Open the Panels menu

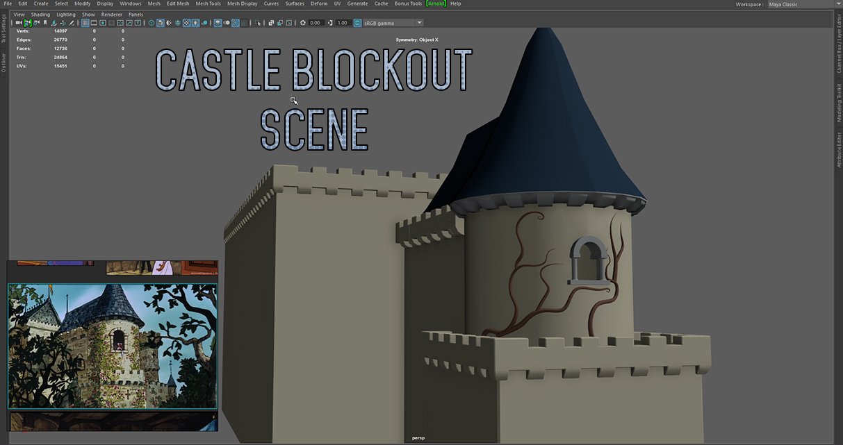pos(136,14)
